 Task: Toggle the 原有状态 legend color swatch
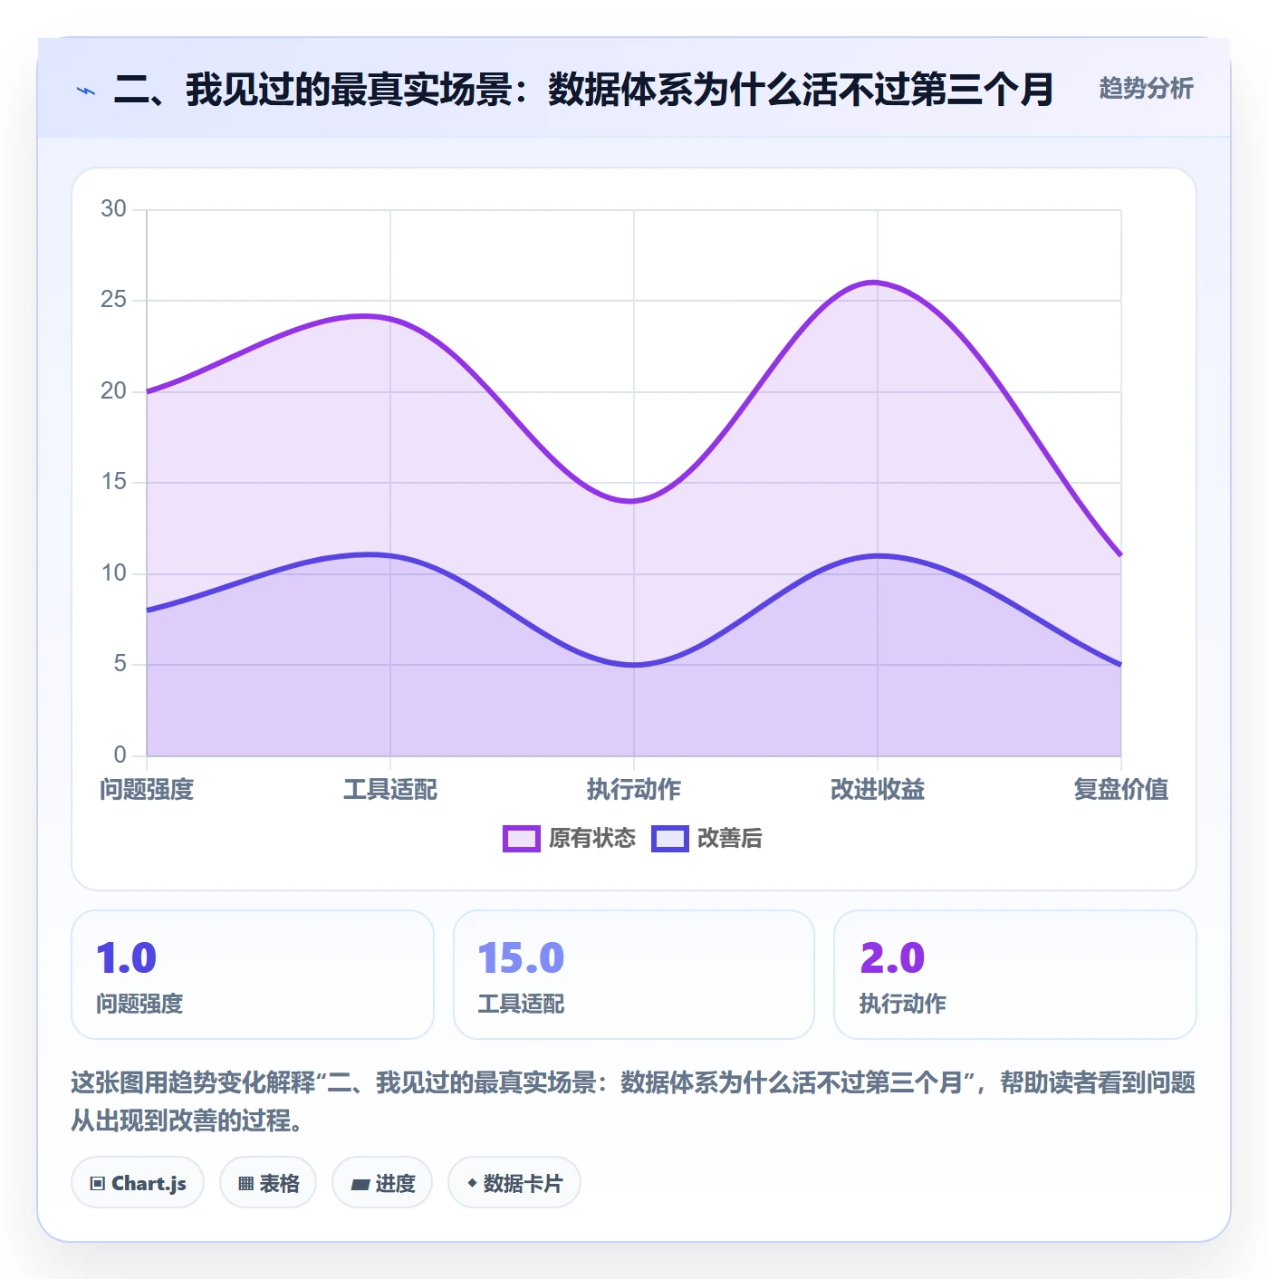[521, 839]
